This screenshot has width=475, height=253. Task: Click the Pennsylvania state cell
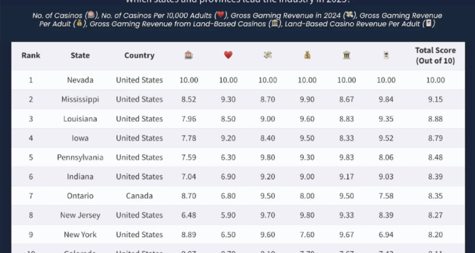[x=80, y=157]
